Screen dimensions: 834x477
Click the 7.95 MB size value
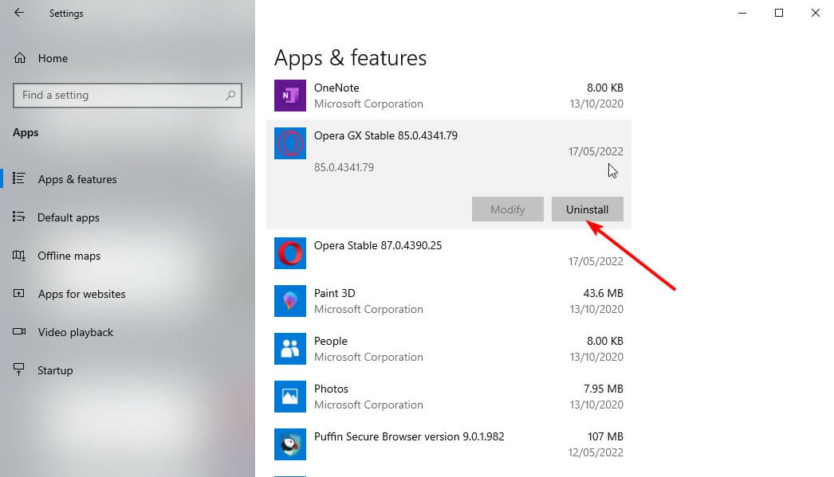(603, 389)
